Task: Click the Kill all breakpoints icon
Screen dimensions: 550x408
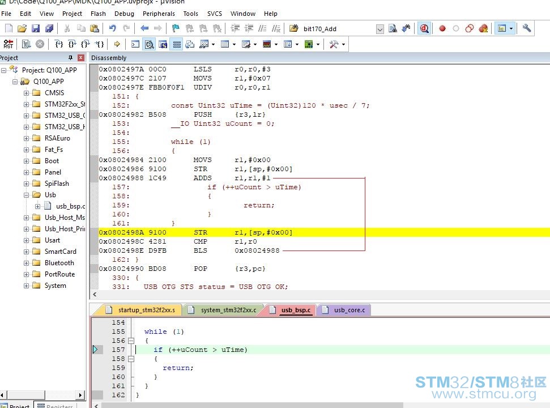Action: click(x=483, y=28)
